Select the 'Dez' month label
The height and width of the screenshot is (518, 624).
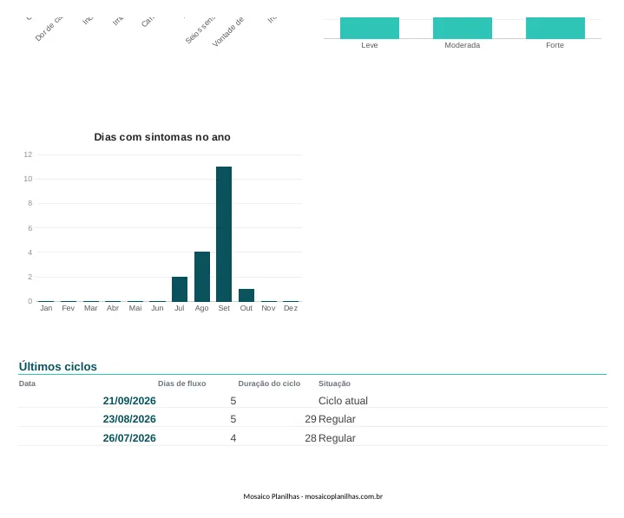[x=291, y=308]
